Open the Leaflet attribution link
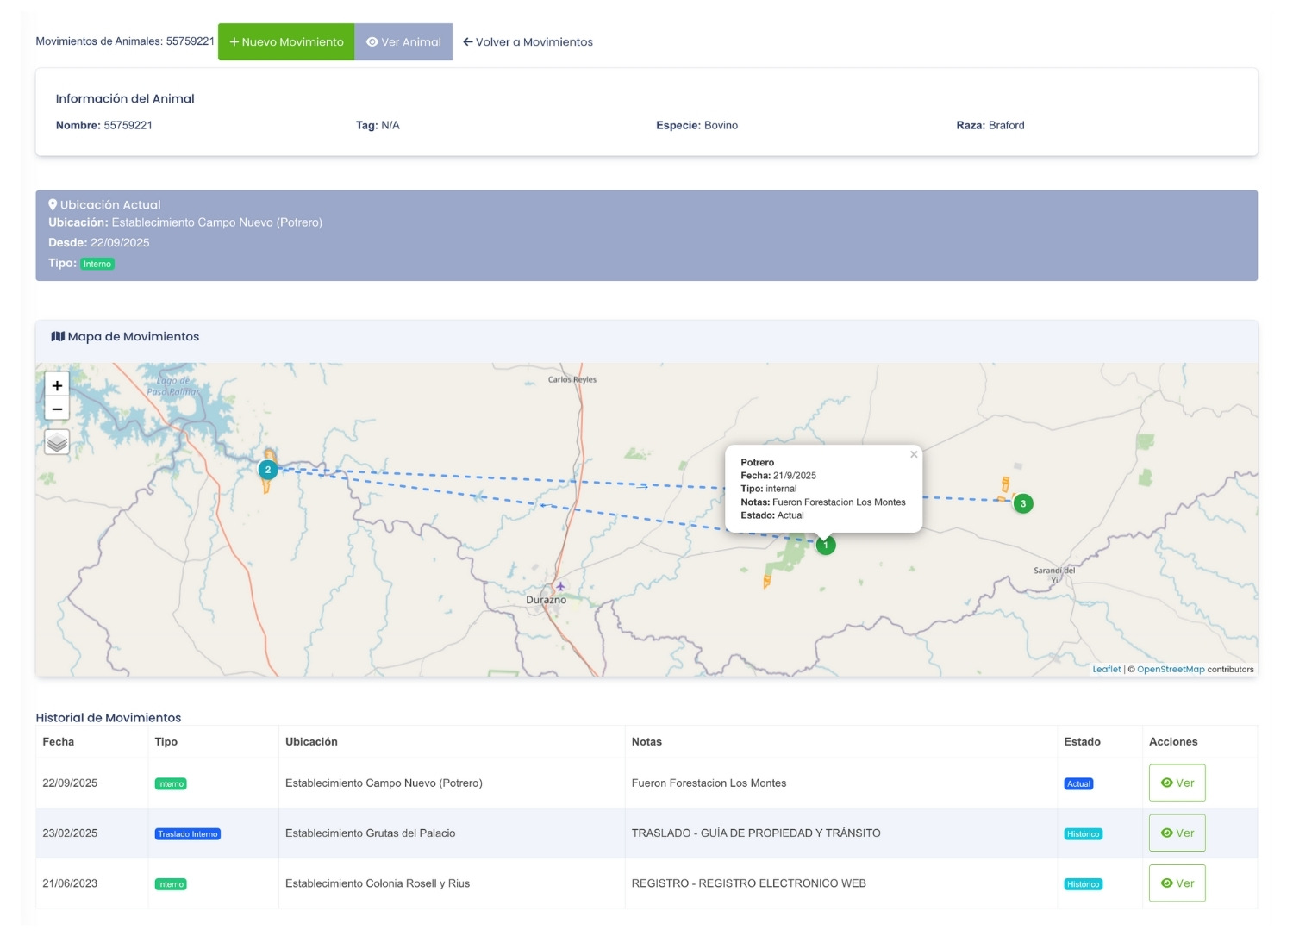This screenshot has height=936, width=1293. click(x=1106, y=669)
